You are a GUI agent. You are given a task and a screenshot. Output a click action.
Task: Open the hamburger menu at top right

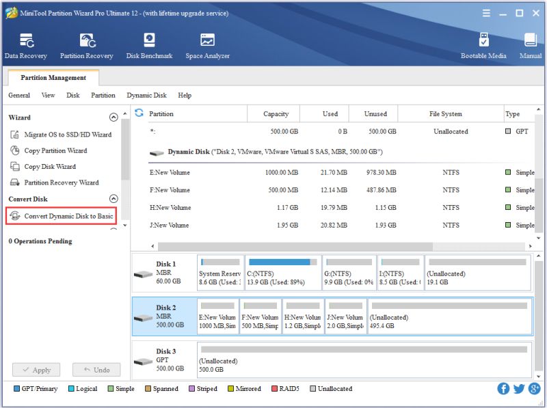(486, 12)
